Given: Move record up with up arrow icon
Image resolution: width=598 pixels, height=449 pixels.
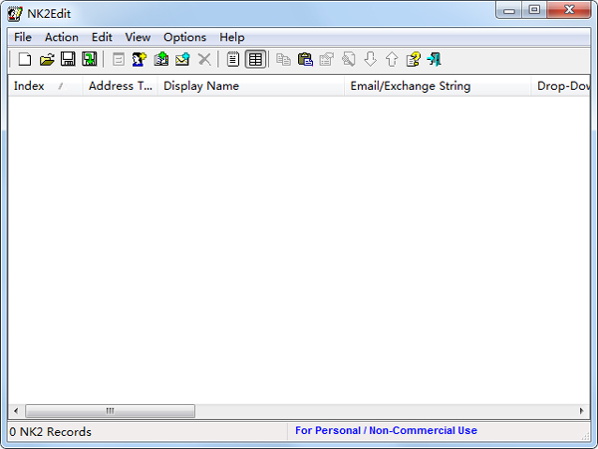Looking at the screenshot, I should click(392, 60).
